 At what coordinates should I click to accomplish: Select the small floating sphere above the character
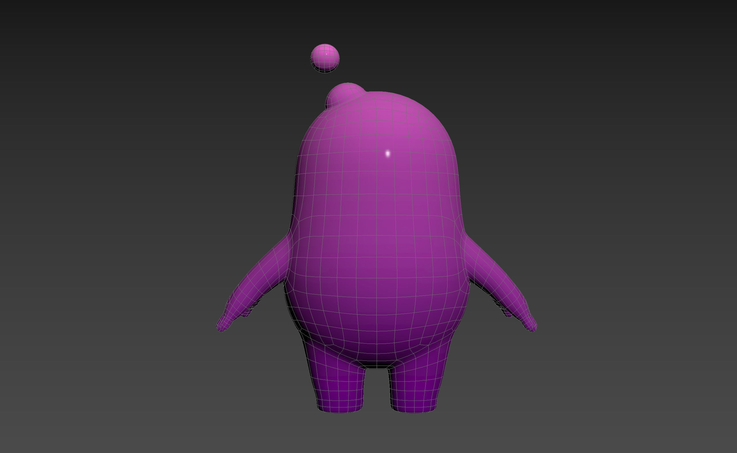[x=325, y=58]
